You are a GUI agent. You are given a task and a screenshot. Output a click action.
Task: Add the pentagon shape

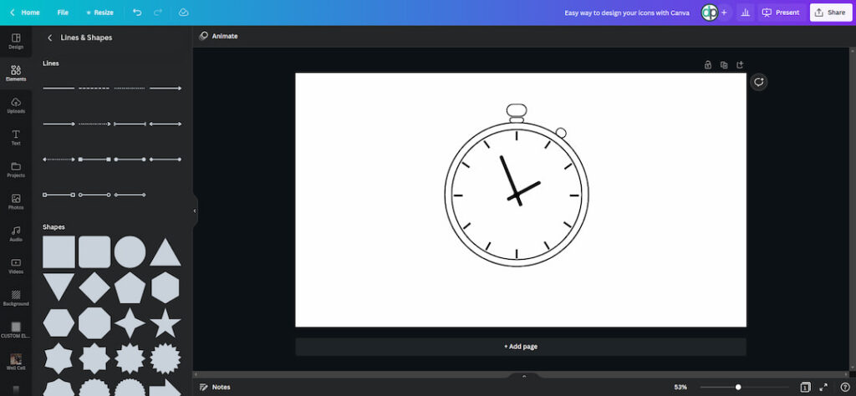coord(130,287)
